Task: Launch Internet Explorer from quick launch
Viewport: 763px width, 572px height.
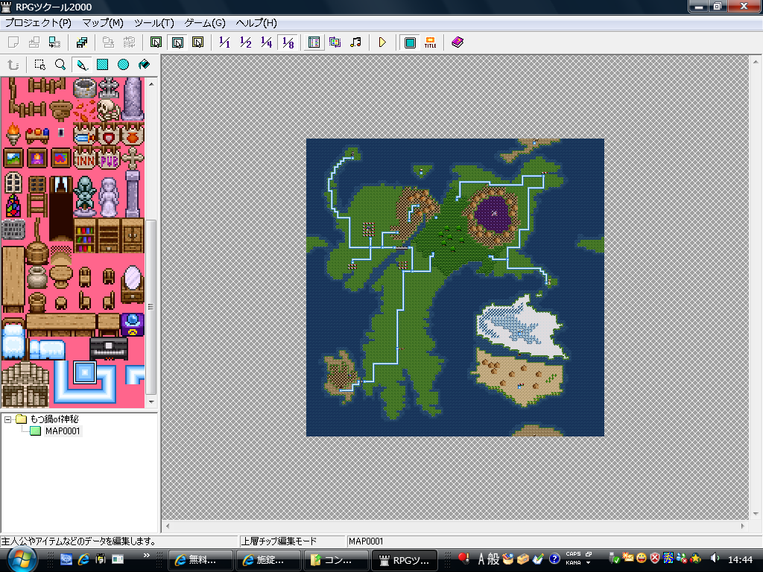Action: point(83,559)
